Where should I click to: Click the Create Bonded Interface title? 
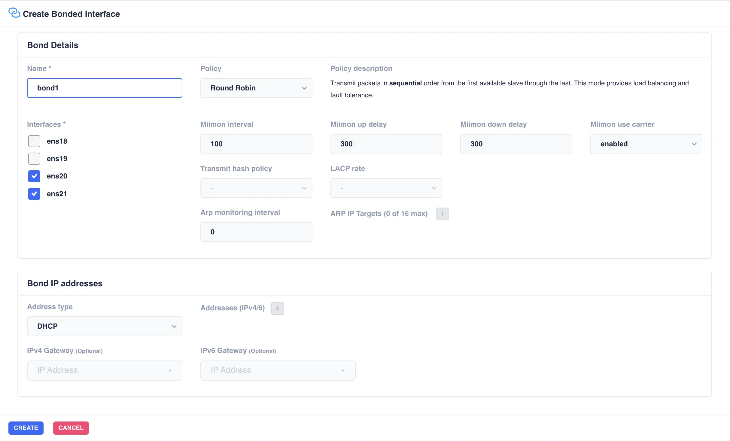[71, 14]
